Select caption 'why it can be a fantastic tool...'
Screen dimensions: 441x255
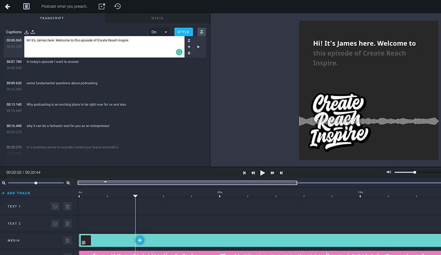tap(68, 126)
